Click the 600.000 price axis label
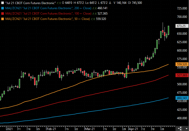 point(182,51)
